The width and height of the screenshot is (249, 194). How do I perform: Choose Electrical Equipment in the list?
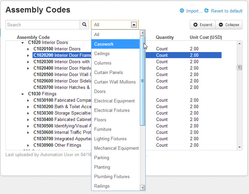coord(115,101)
